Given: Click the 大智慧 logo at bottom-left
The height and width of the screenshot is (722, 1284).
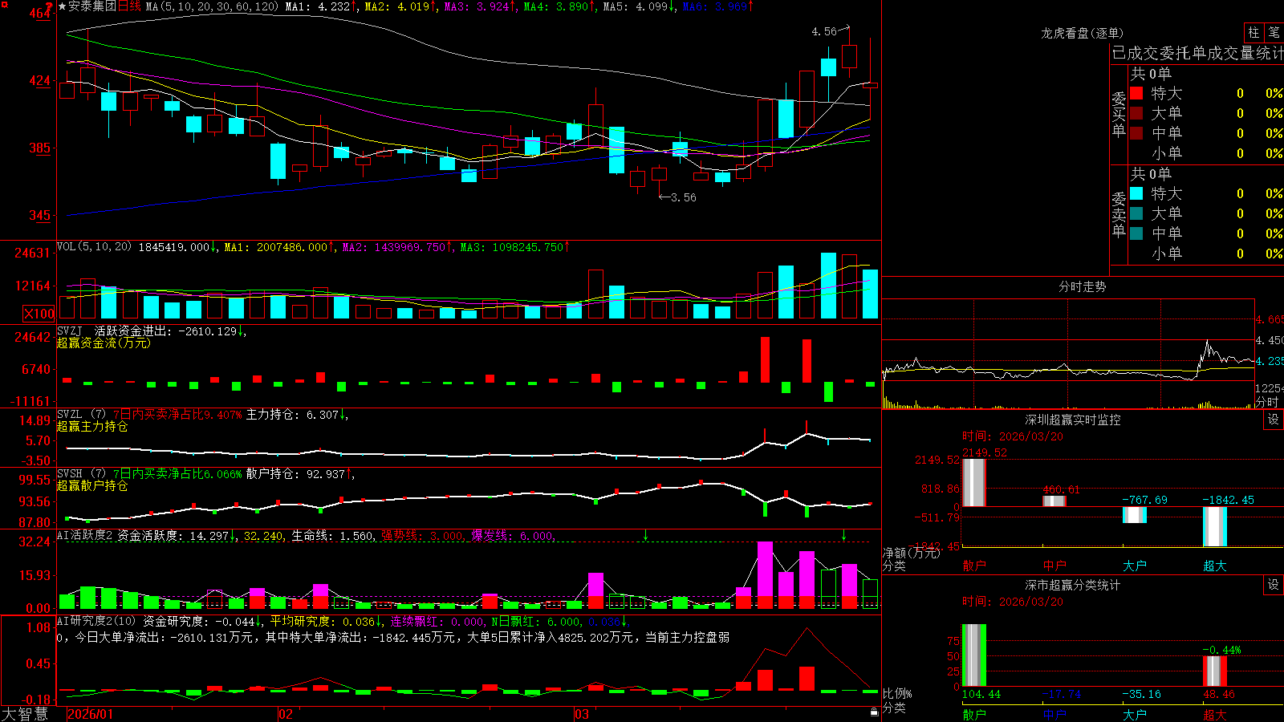Looking at the screenshot, I should pos(25,713).
